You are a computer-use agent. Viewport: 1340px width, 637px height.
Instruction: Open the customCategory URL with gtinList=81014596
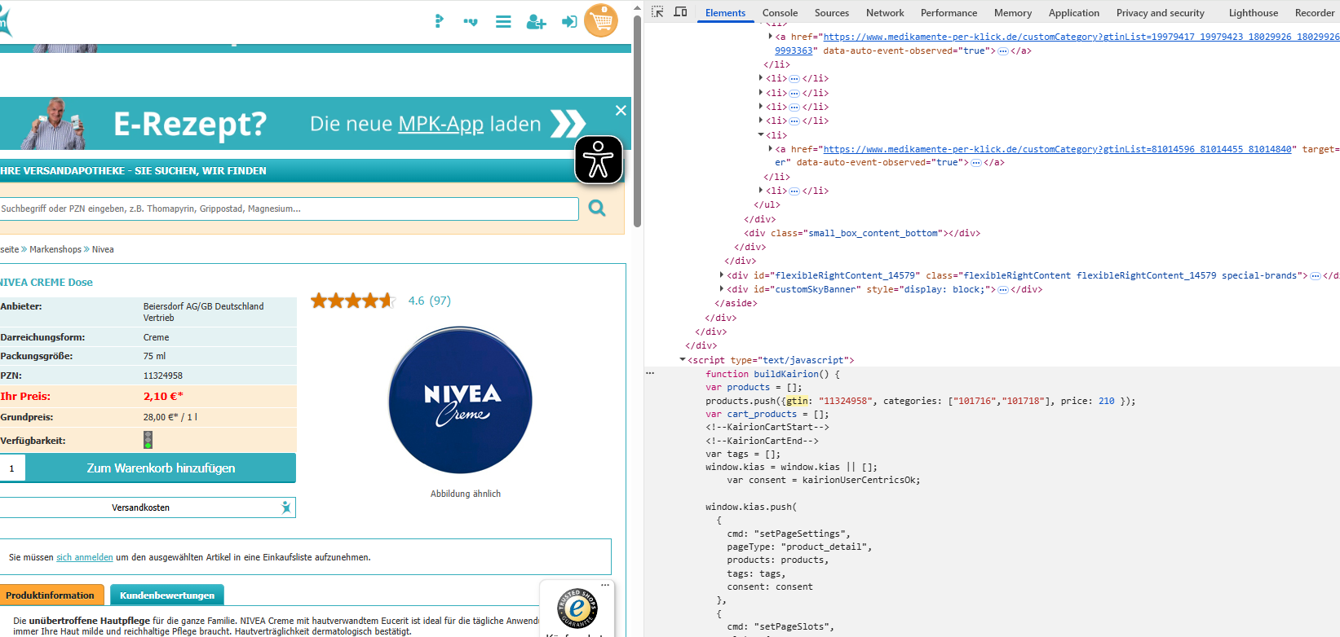tap(1058, 149)
